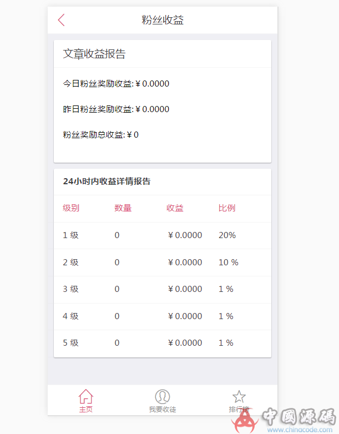Click the 级别 column header
This screenshot has height=434, width=339.
tap(71, 208)
